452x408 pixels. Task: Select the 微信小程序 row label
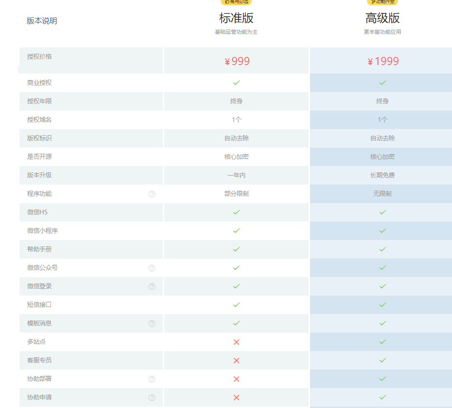42,231
